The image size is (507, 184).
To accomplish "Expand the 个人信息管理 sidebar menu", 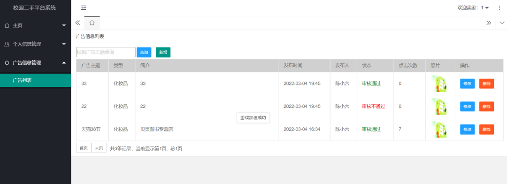I will pos(35,44).
